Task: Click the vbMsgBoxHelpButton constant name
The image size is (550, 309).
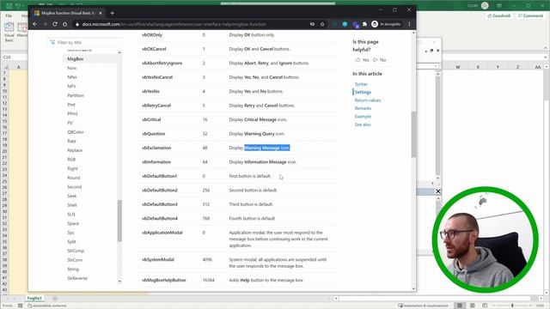Action: tap(164, 281)
